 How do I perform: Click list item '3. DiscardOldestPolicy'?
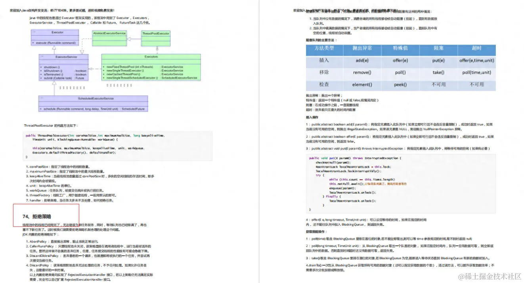click(88, 258)
